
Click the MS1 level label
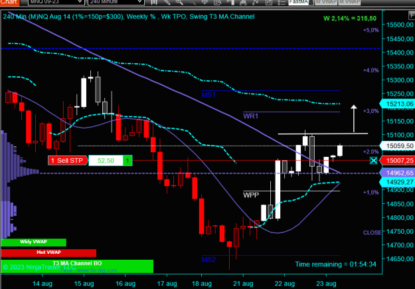208,95
